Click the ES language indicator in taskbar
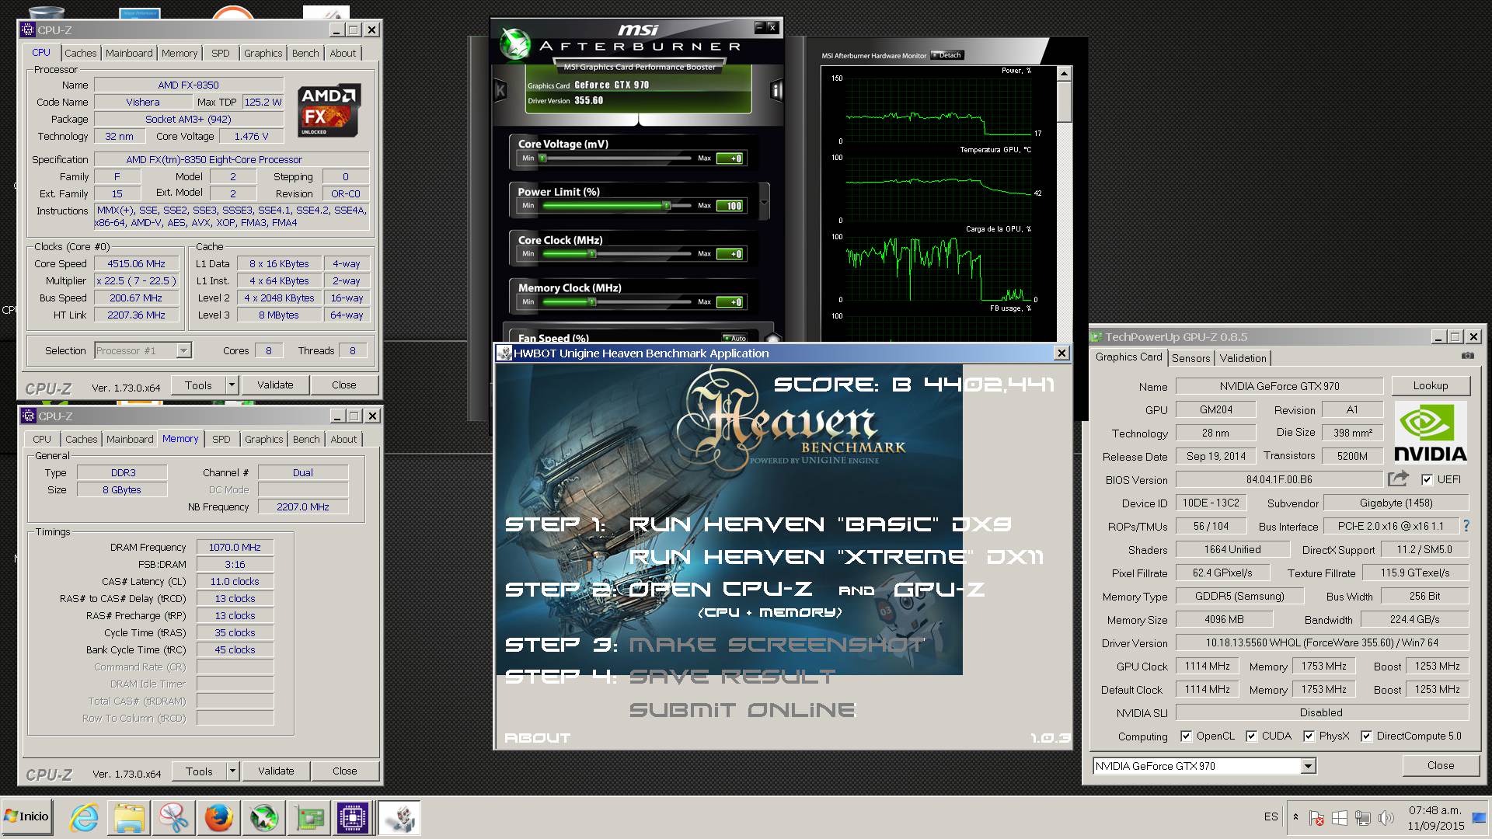 (x=1271, y=816)
